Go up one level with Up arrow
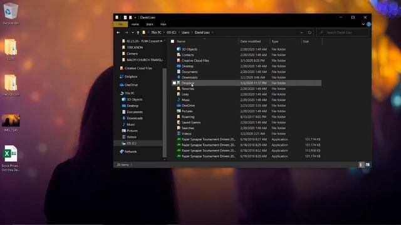 (x=138, y=32)
